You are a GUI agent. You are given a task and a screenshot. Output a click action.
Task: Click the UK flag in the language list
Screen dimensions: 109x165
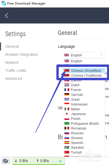pyautogui.click(x=67, y=61)
